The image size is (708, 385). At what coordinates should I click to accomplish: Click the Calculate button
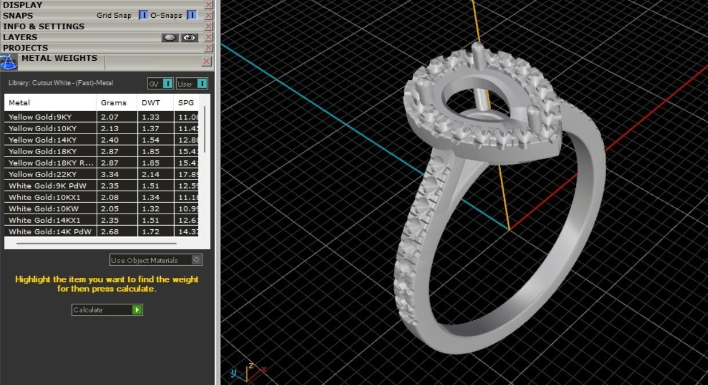107,310
